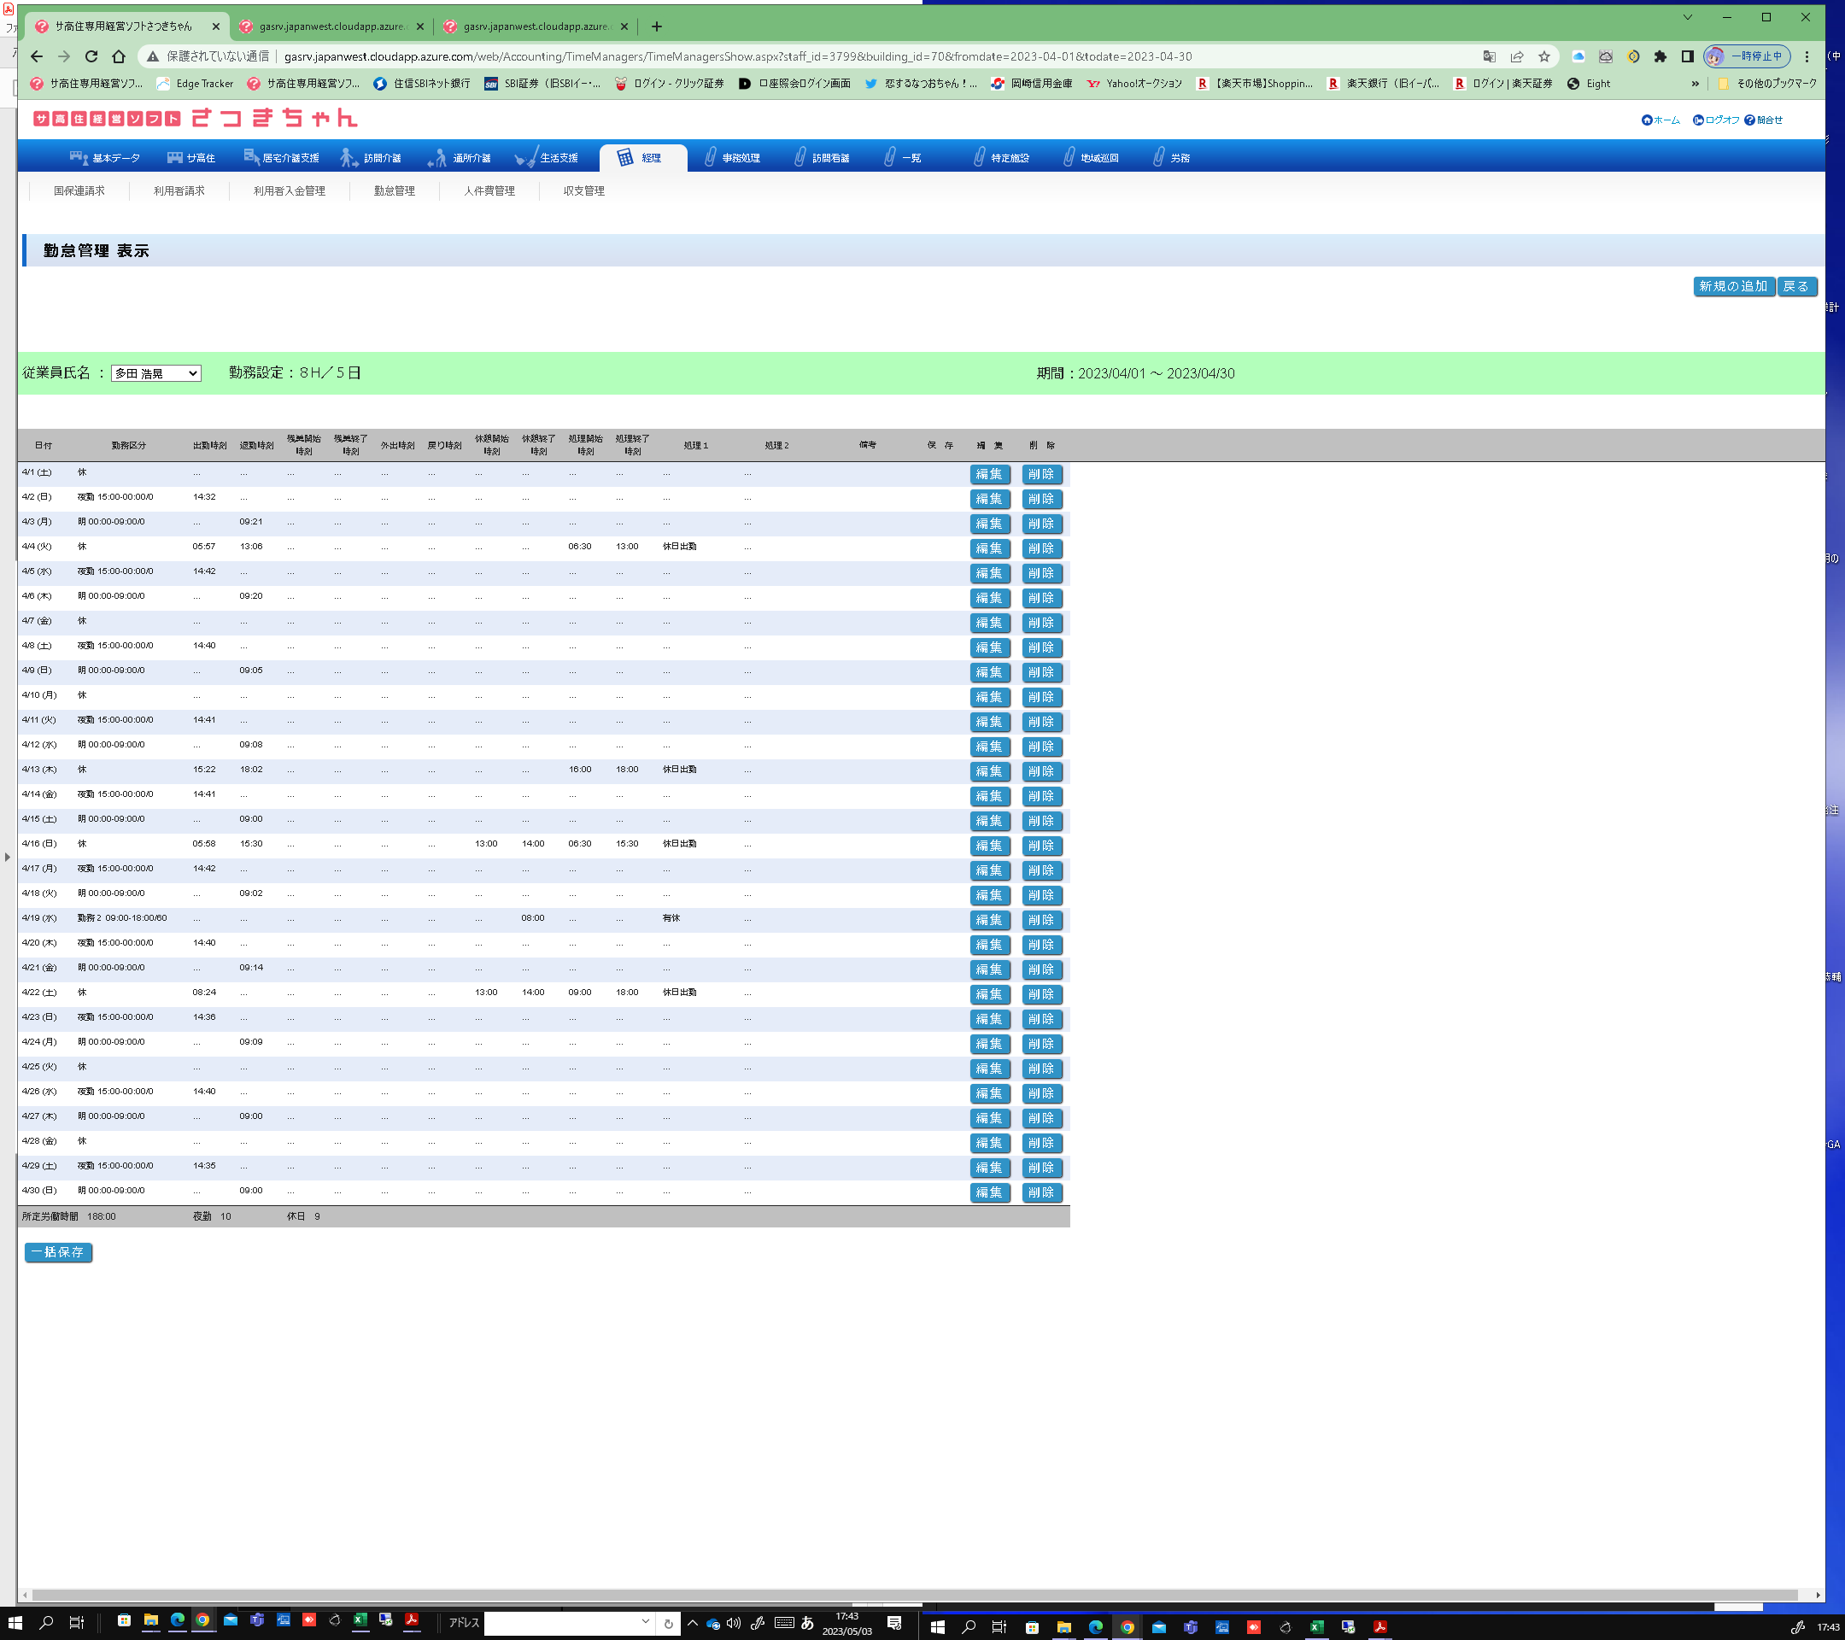Click the 一括保存 button
Screen dimensions: 1845x1640
58,1252
